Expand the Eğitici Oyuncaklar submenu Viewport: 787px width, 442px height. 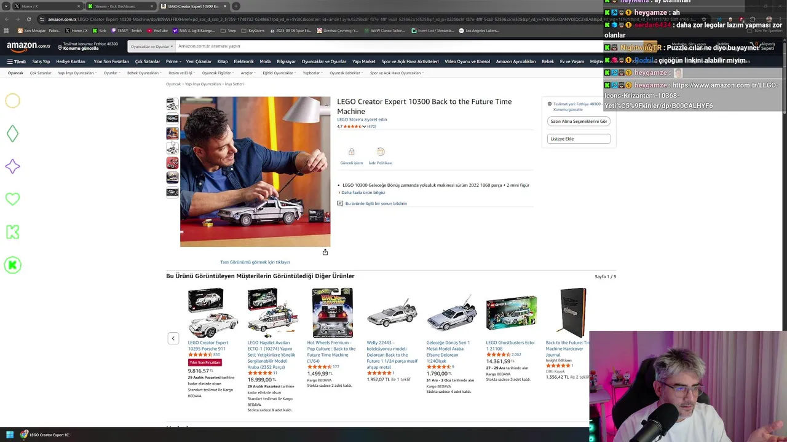[280, 73]
